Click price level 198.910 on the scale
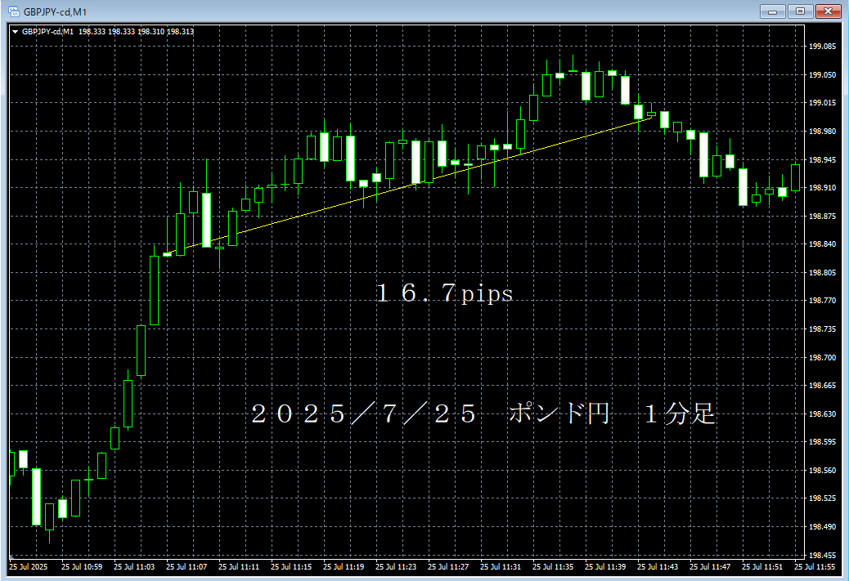Viewport: 849px width, 581px height. [822, 188]
